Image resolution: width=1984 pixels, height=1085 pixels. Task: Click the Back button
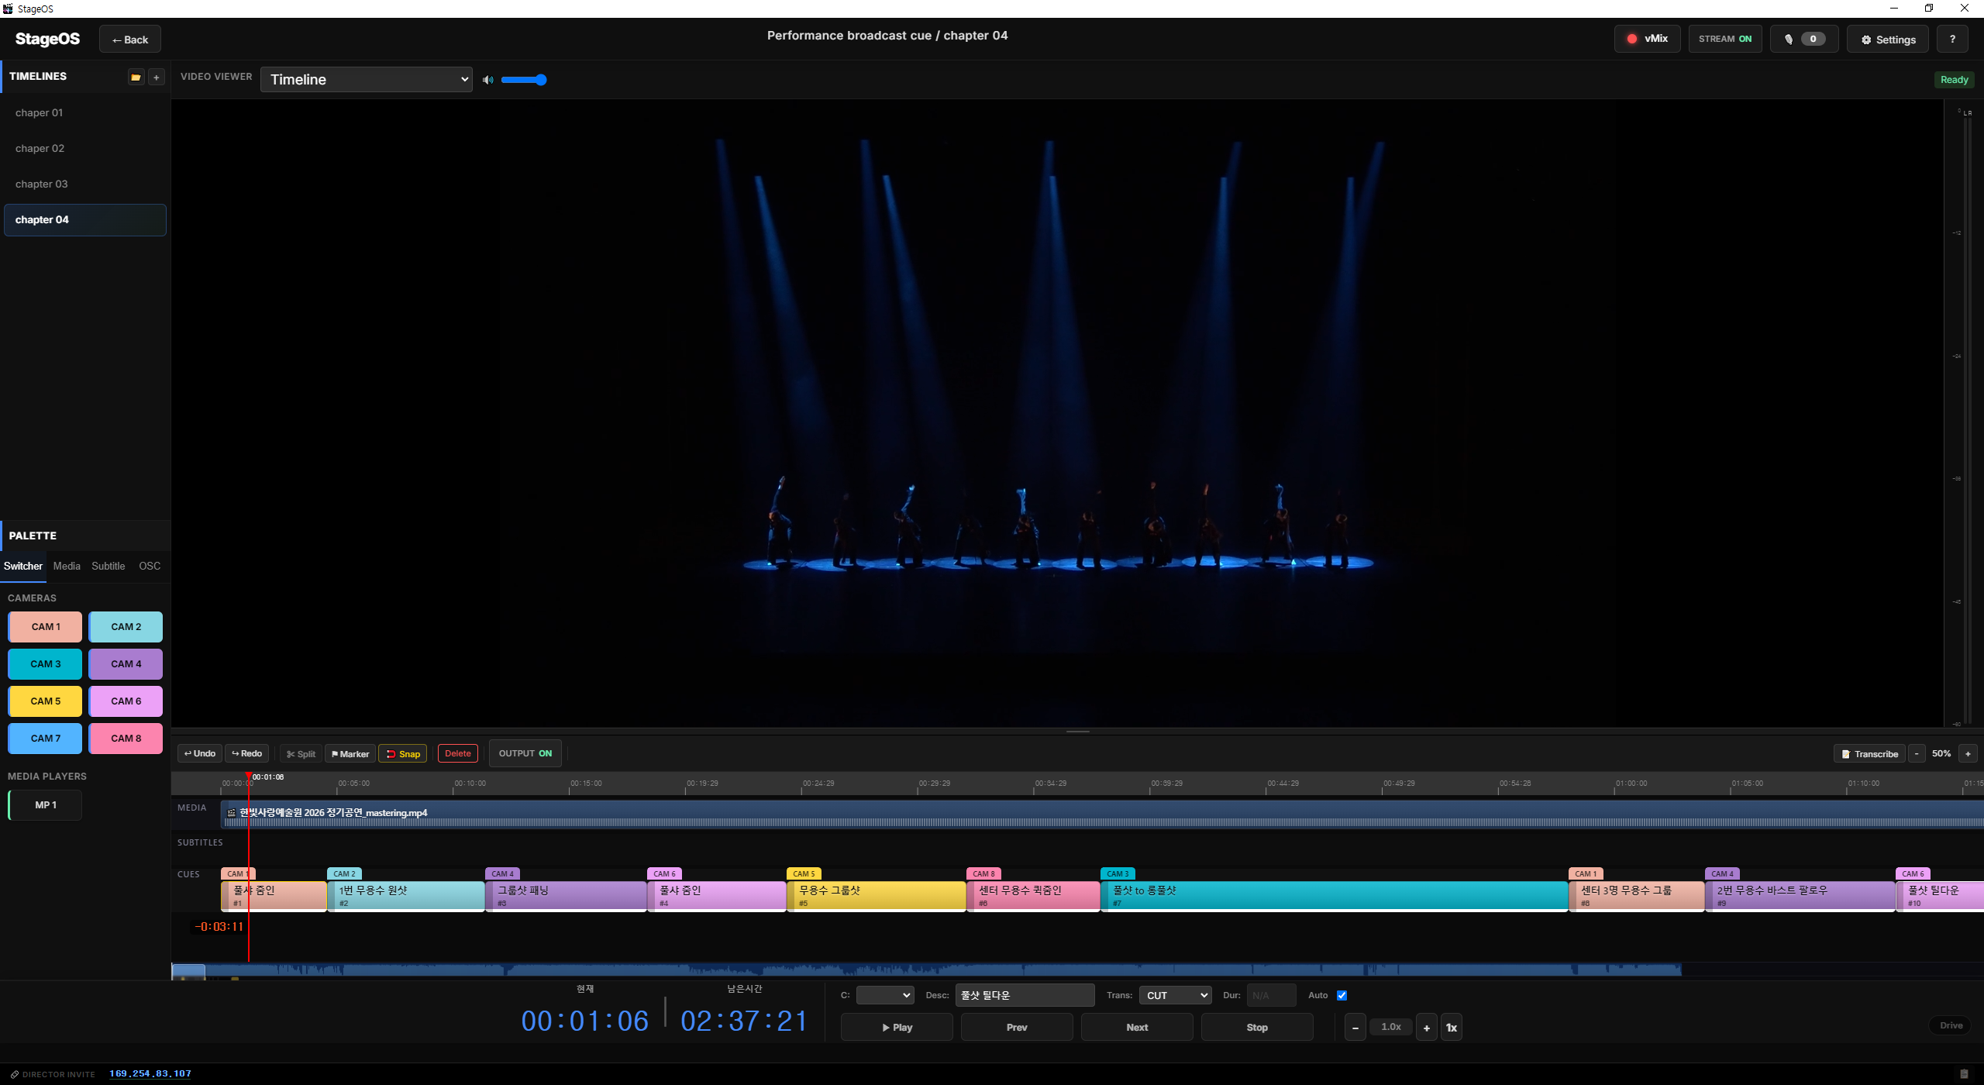click(130, 40)
